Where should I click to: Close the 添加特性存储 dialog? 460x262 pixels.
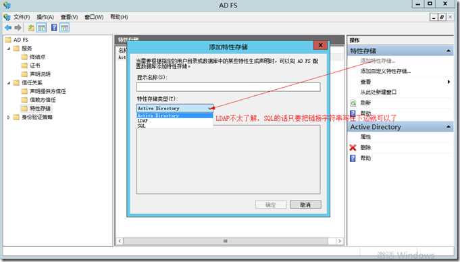pos(321,45)
